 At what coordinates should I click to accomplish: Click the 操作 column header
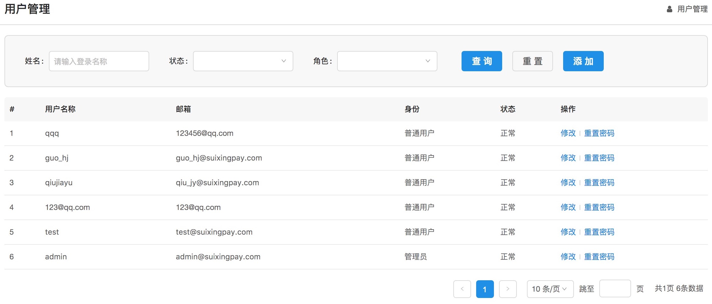[568, 109]
